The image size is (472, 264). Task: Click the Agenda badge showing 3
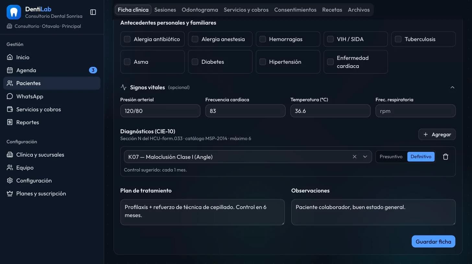coord(93,70)
